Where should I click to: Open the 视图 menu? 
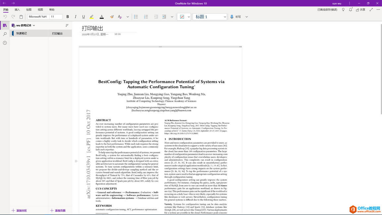click(x=40, y=10)
